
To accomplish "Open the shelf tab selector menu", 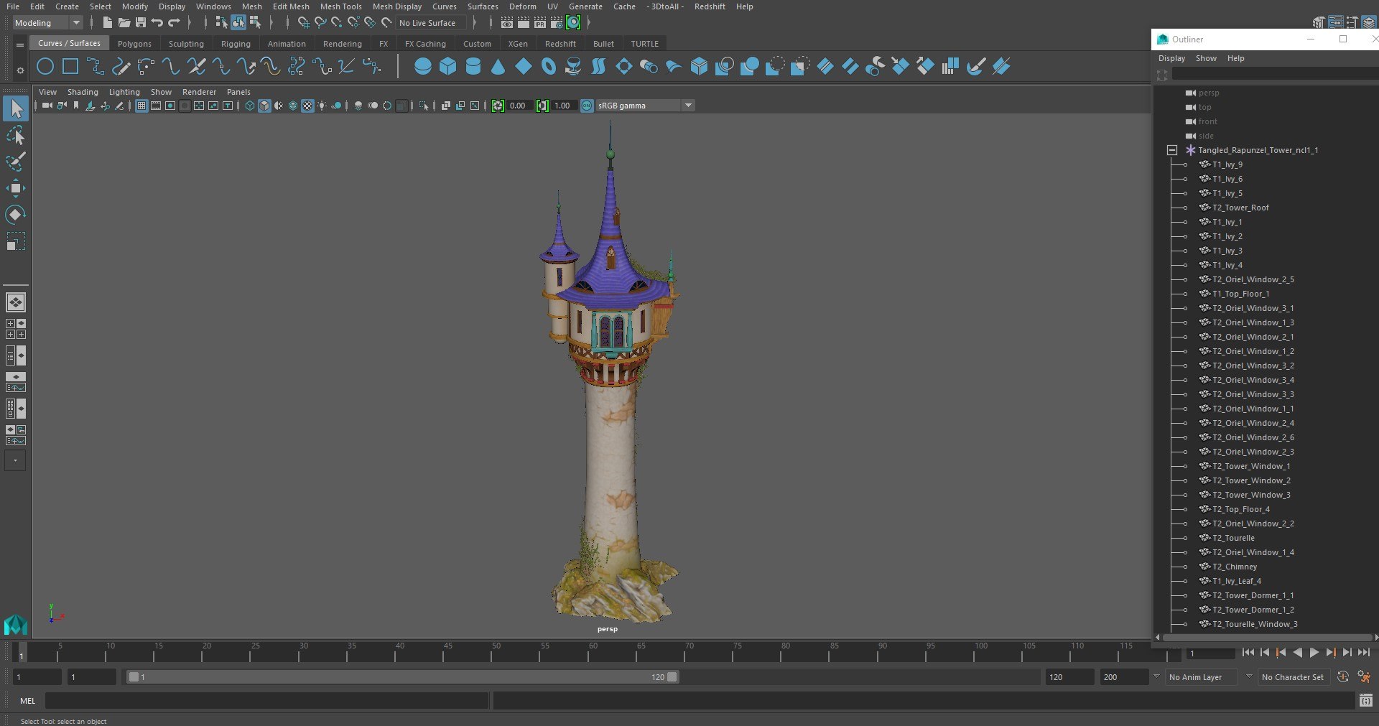I will [20, 45].
